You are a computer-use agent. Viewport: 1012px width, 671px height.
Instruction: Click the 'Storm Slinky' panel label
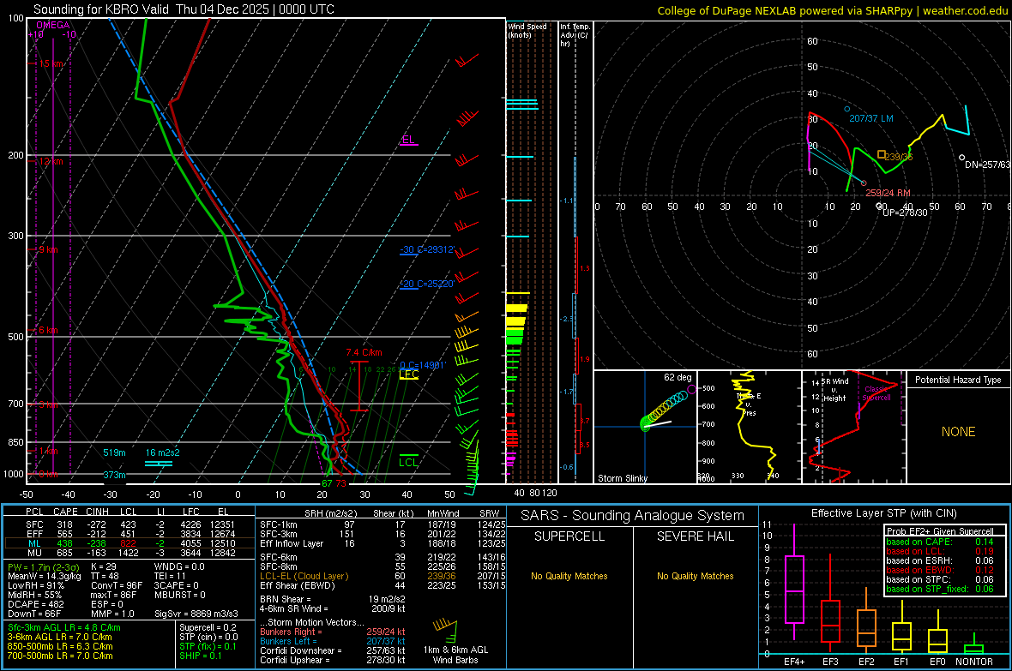(x=622, y=478)
